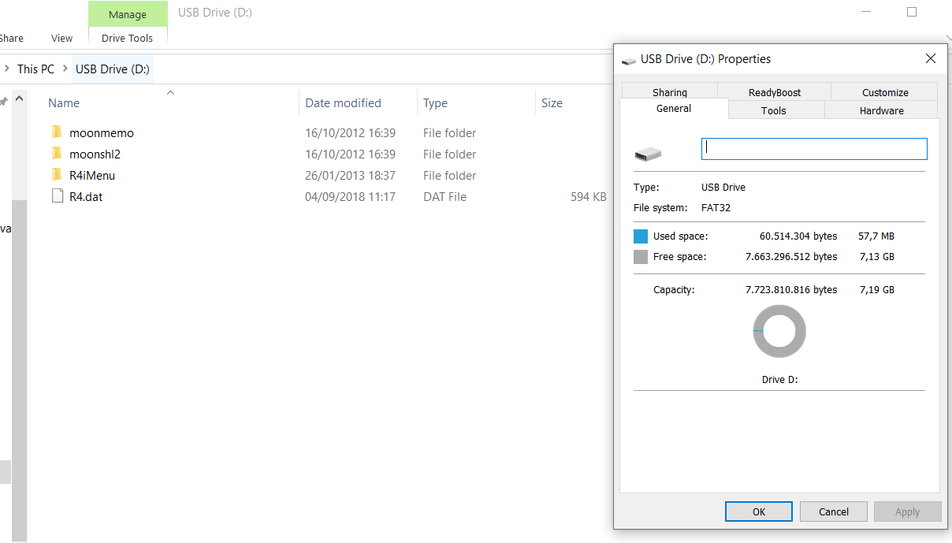The width and height of the screenshot is (952, 543).
Task: Open the moonmemo folder icon
Action: [x=57, y=132]
